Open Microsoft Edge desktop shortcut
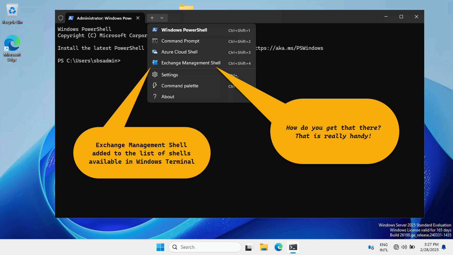Image resolution: width=453 pixels, height=255 pixels. pos(12,48)
